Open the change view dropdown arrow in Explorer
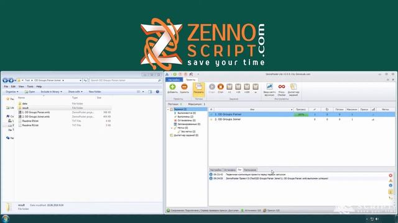Viewport: 398px width, 223px height. [x=143, y=92]
